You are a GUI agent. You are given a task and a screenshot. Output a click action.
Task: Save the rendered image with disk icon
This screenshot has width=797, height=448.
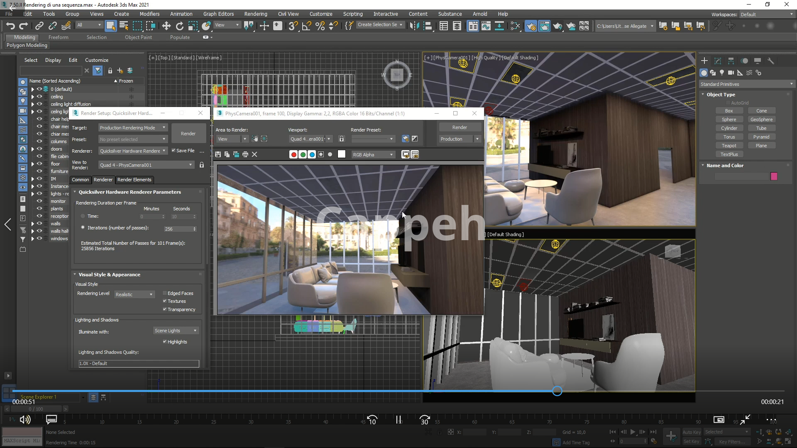pyautogui.click(x=218, y=154)
